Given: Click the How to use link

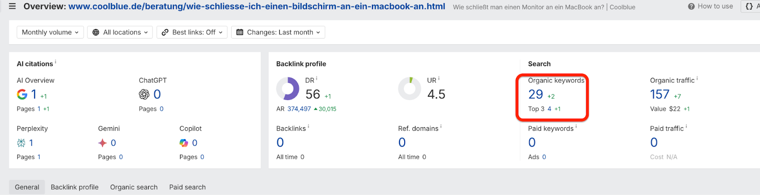Looking at the screenshot, I should point(715,6).
